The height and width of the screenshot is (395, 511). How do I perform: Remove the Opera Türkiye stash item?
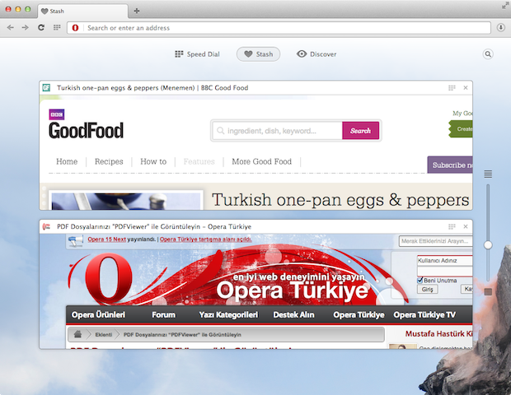tap(466, 226)
